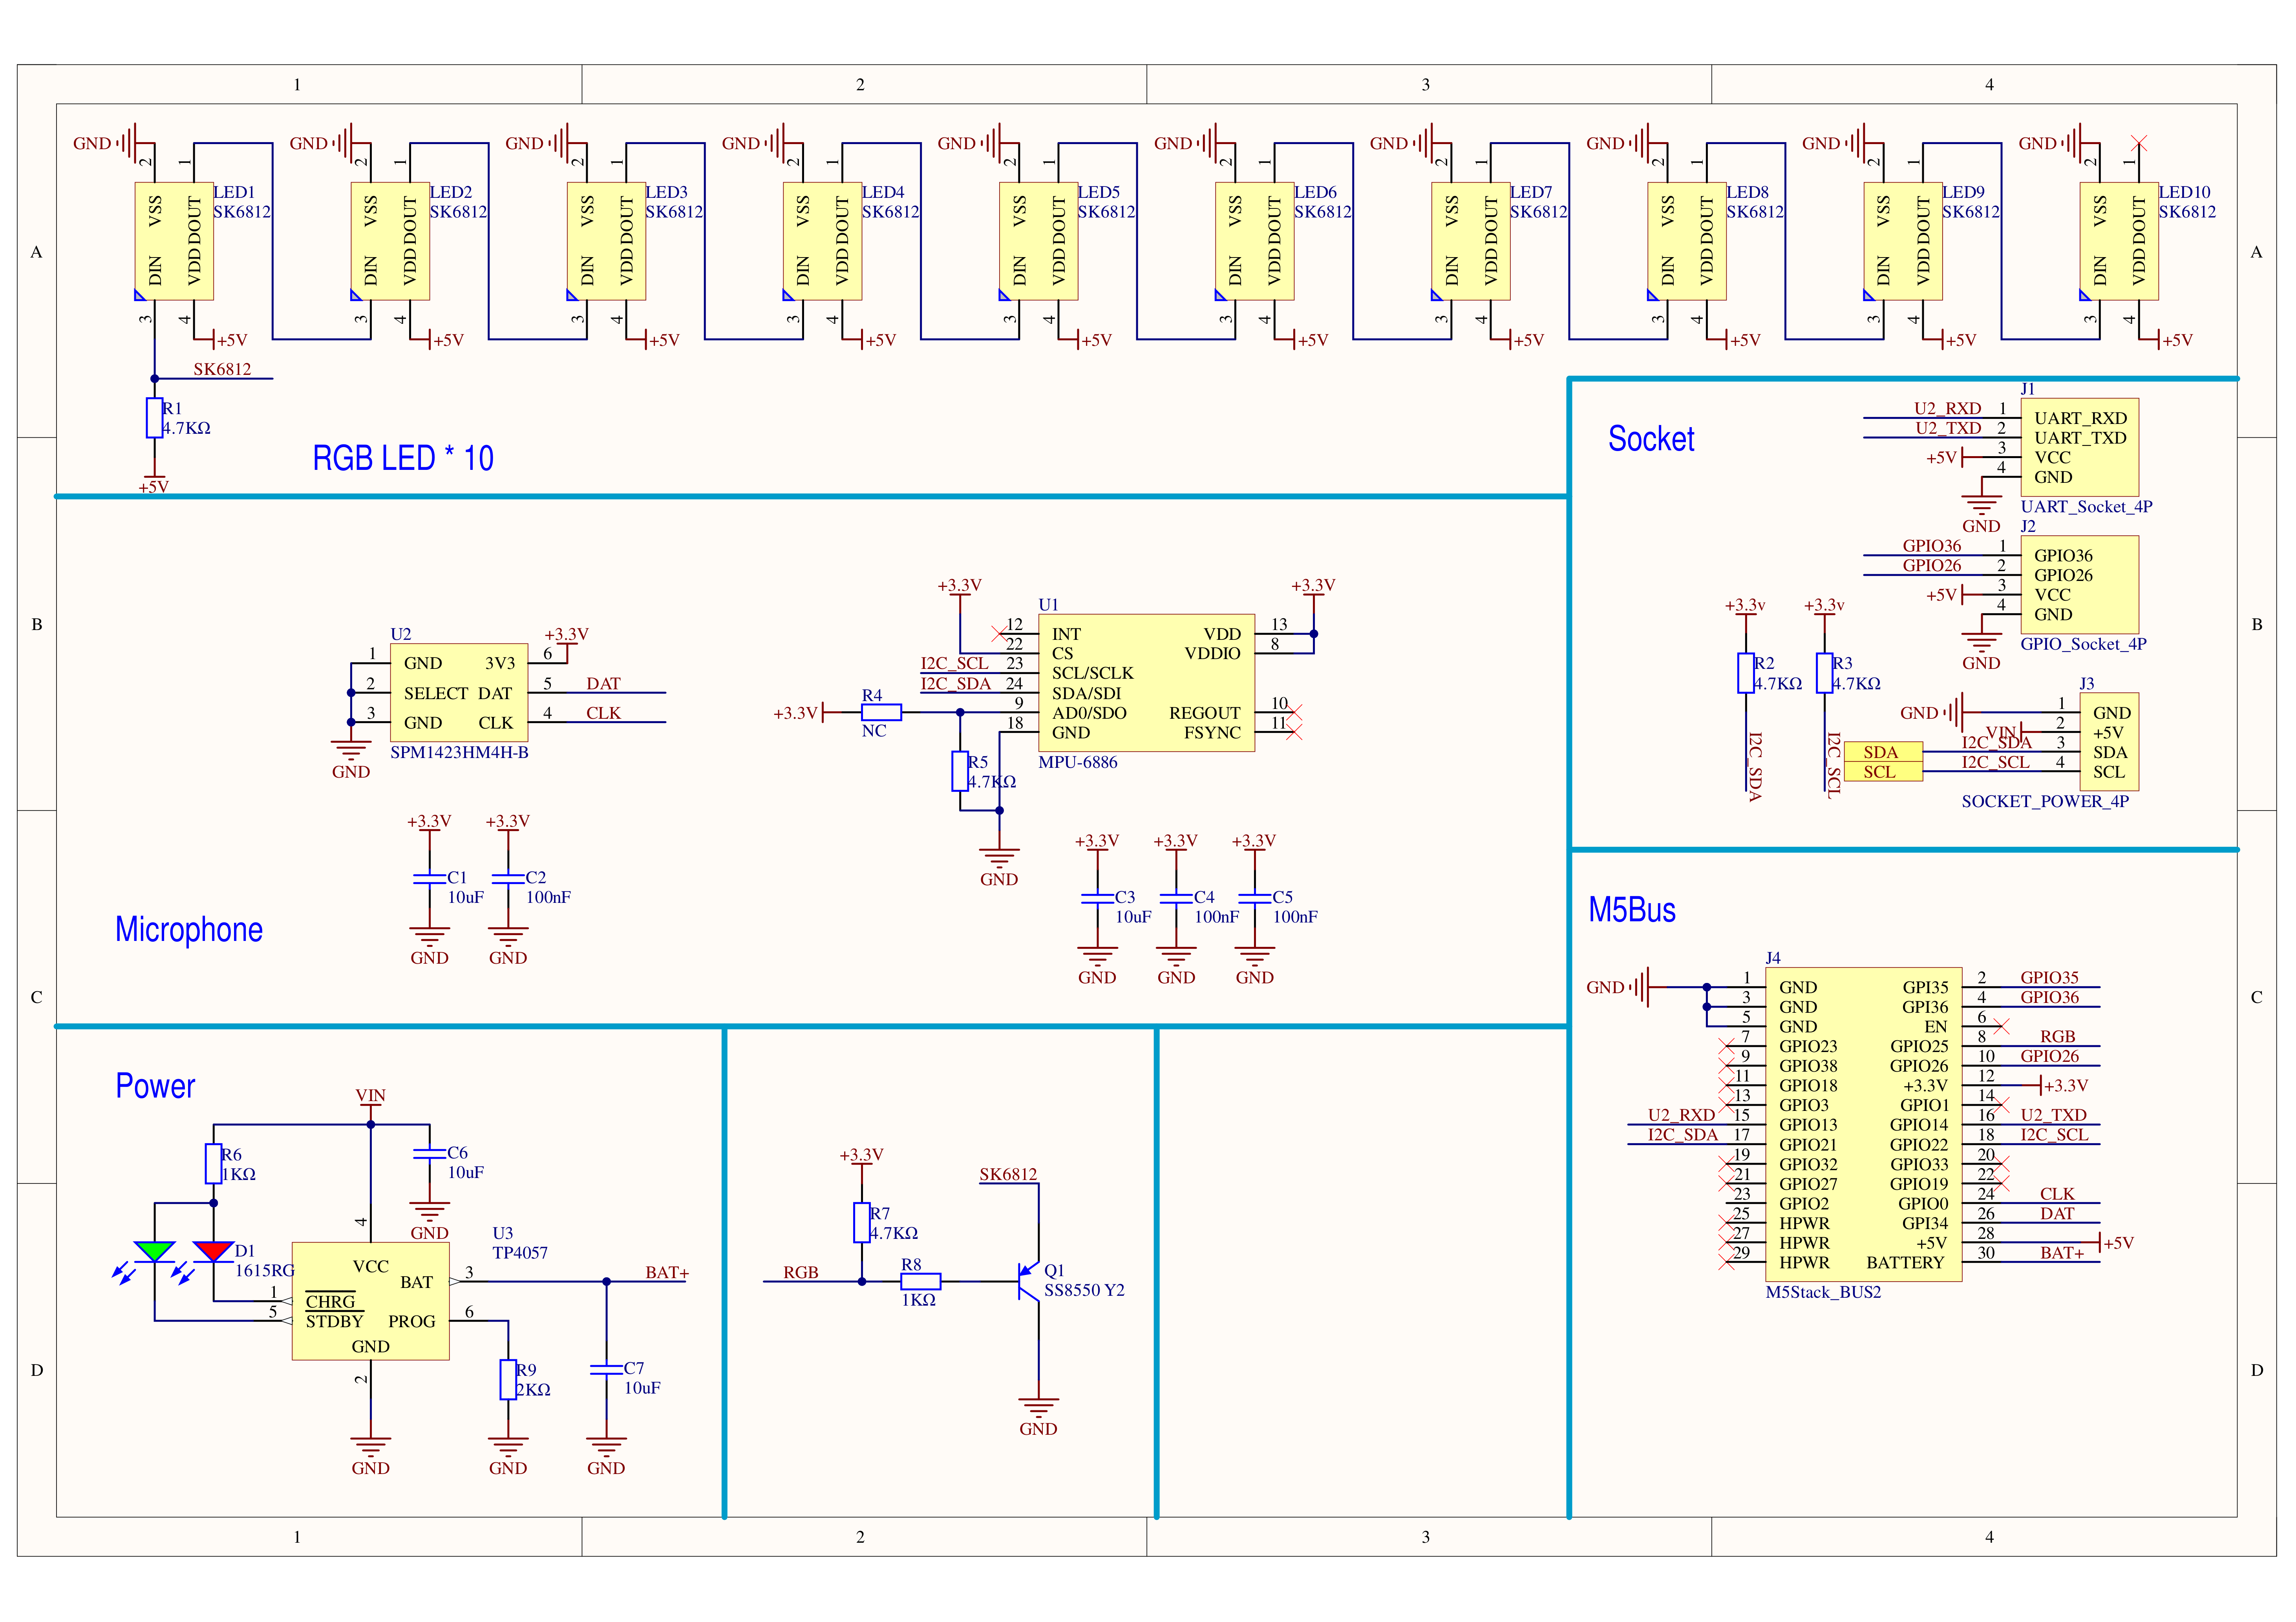
Task: Select the 'SPM1423HM4H-B' part name text
Action: 459,752
